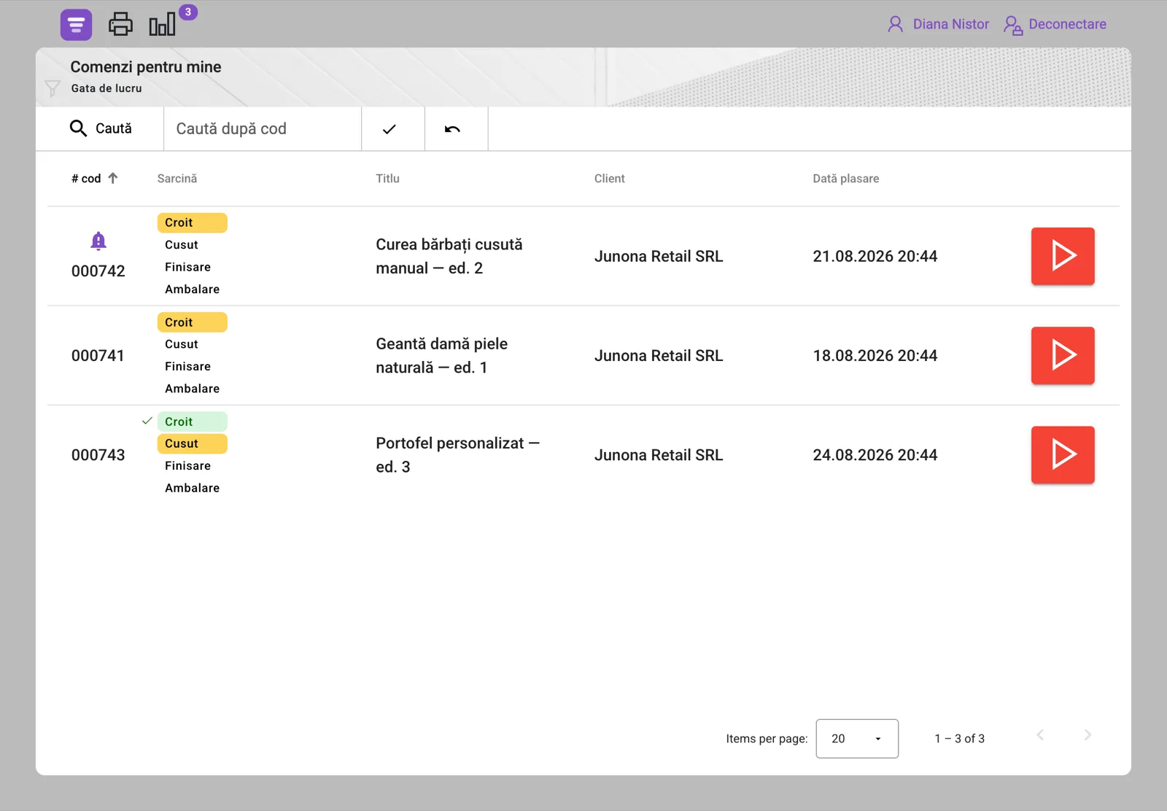Screen dimensions: 1167x811
Task: Click Gata de lucru filter label
Action: pyautogui.click(x=106, y=88)
